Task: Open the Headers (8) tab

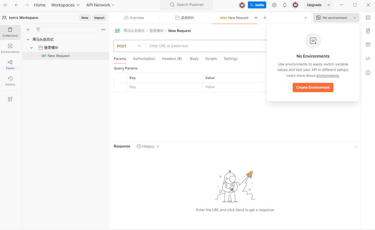Action: pos(172,59)
